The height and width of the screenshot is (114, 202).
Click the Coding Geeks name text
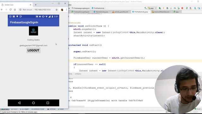pyautogui.click(x=33, y=40)
